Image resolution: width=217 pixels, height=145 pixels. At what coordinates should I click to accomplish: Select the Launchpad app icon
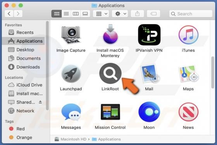(71, 74)
